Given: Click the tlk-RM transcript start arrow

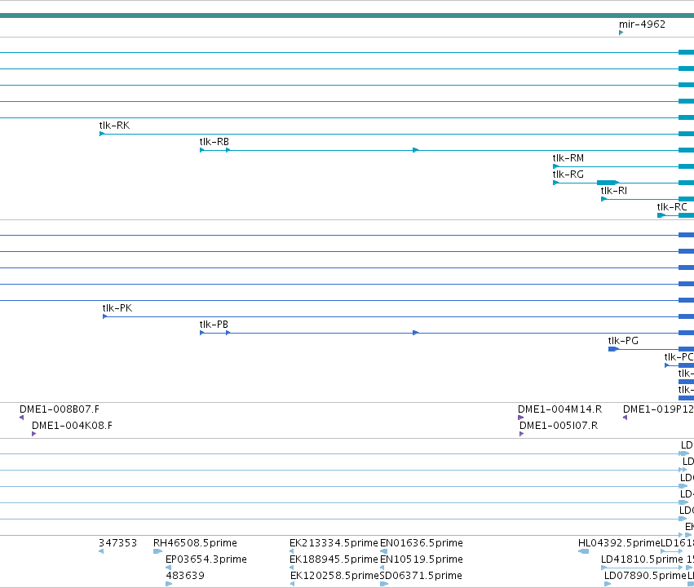Looking at the screenshot, I should tap(556, 166).
